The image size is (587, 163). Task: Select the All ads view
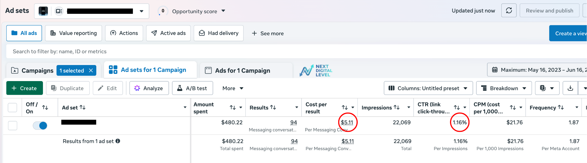click(24, 33)
